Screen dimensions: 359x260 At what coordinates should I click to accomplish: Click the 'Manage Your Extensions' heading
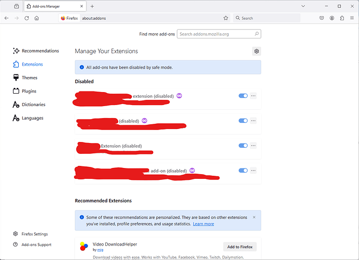(106, 51)
